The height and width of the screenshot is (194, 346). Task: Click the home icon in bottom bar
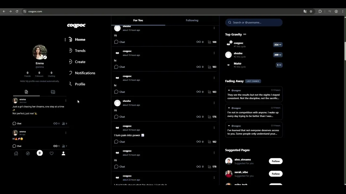[x=16, y=153]
